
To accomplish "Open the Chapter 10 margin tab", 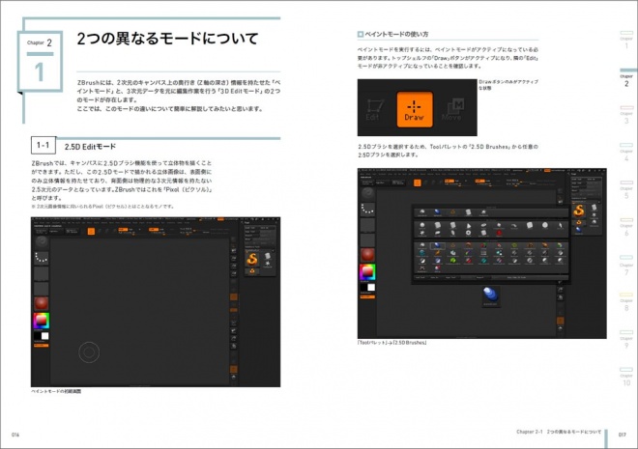I will point(626,378).
